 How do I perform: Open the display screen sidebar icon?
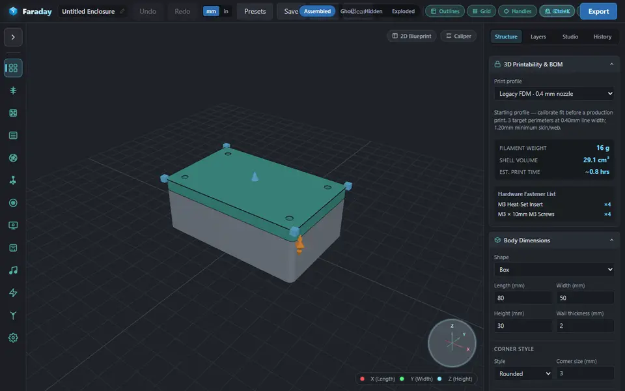click(13, 225)
